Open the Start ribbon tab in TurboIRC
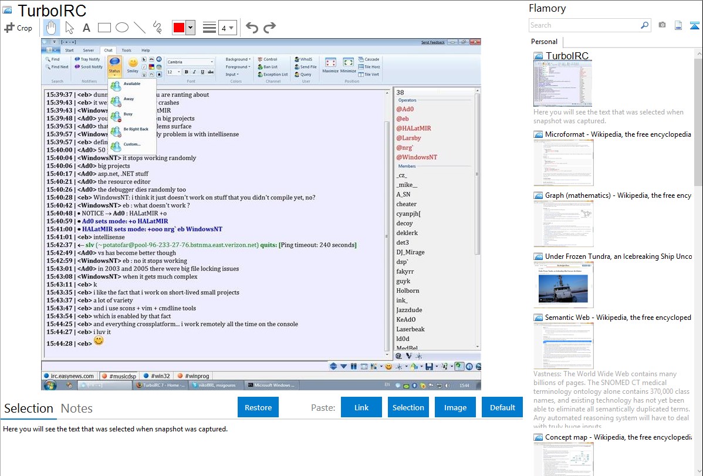 69,50
